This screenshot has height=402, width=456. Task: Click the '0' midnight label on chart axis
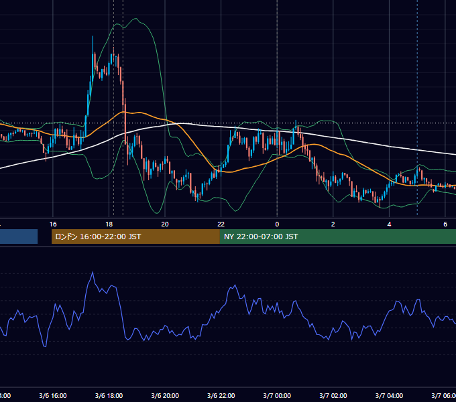tap(277, 224)
